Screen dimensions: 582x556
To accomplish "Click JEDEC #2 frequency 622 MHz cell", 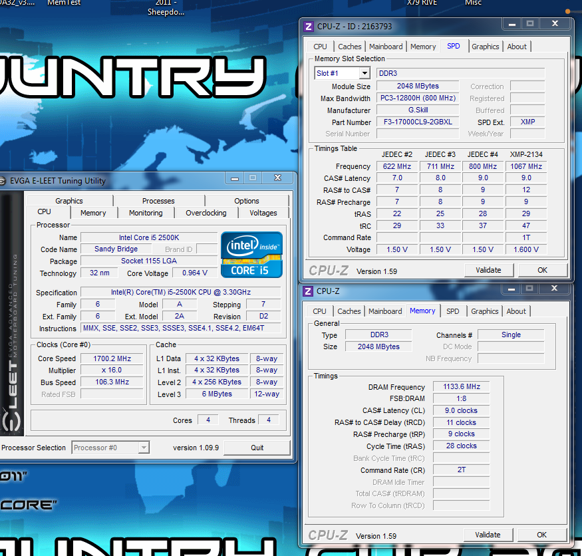I will point(397,167).
